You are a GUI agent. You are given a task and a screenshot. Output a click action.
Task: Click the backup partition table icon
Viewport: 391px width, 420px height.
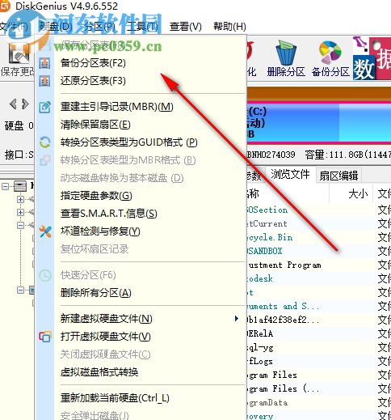(44, 63)
